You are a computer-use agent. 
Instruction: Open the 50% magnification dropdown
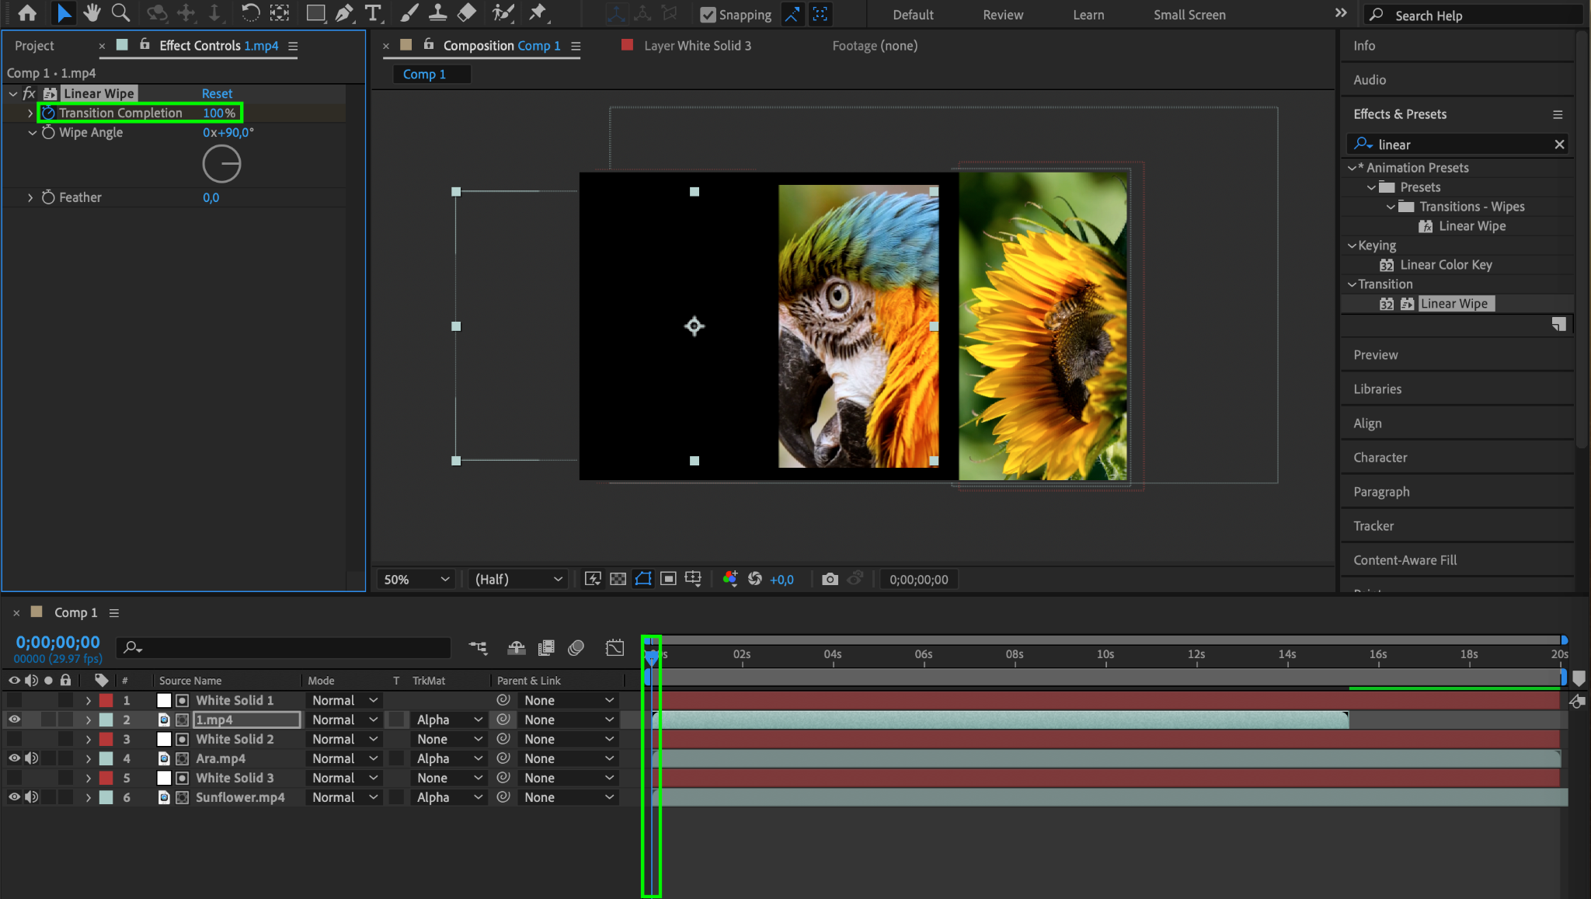[x=416, y=579]
